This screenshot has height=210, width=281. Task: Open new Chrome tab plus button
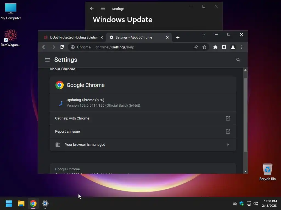[178, 37]
